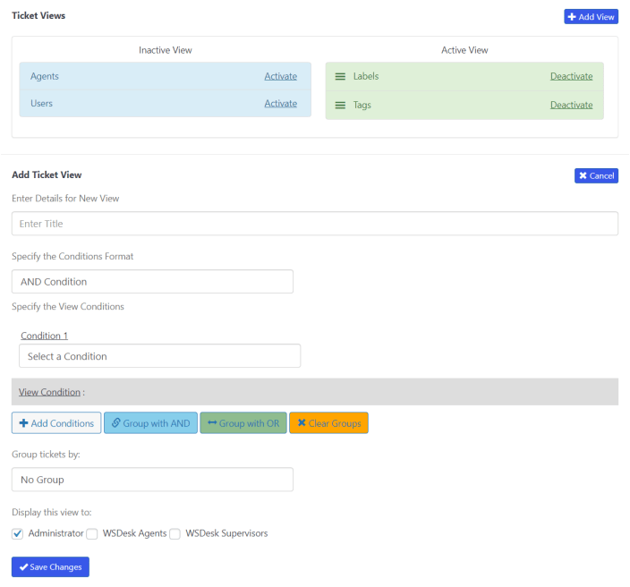The image size is (630, 587).
Task: Click the Clear Groups button
Action: [x=328, y=423]
